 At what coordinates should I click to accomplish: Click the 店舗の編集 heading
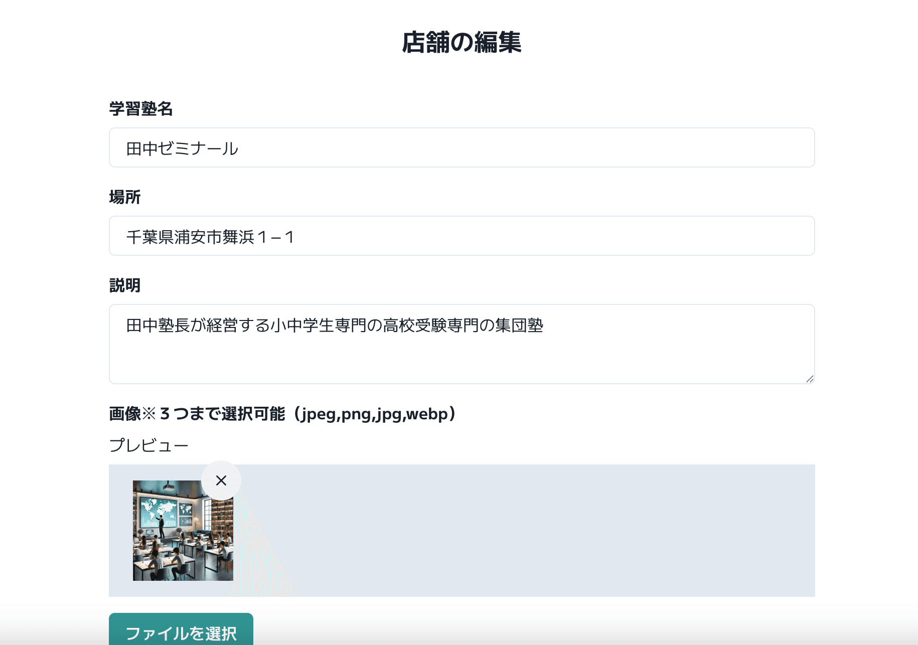(x=462, y=42)
